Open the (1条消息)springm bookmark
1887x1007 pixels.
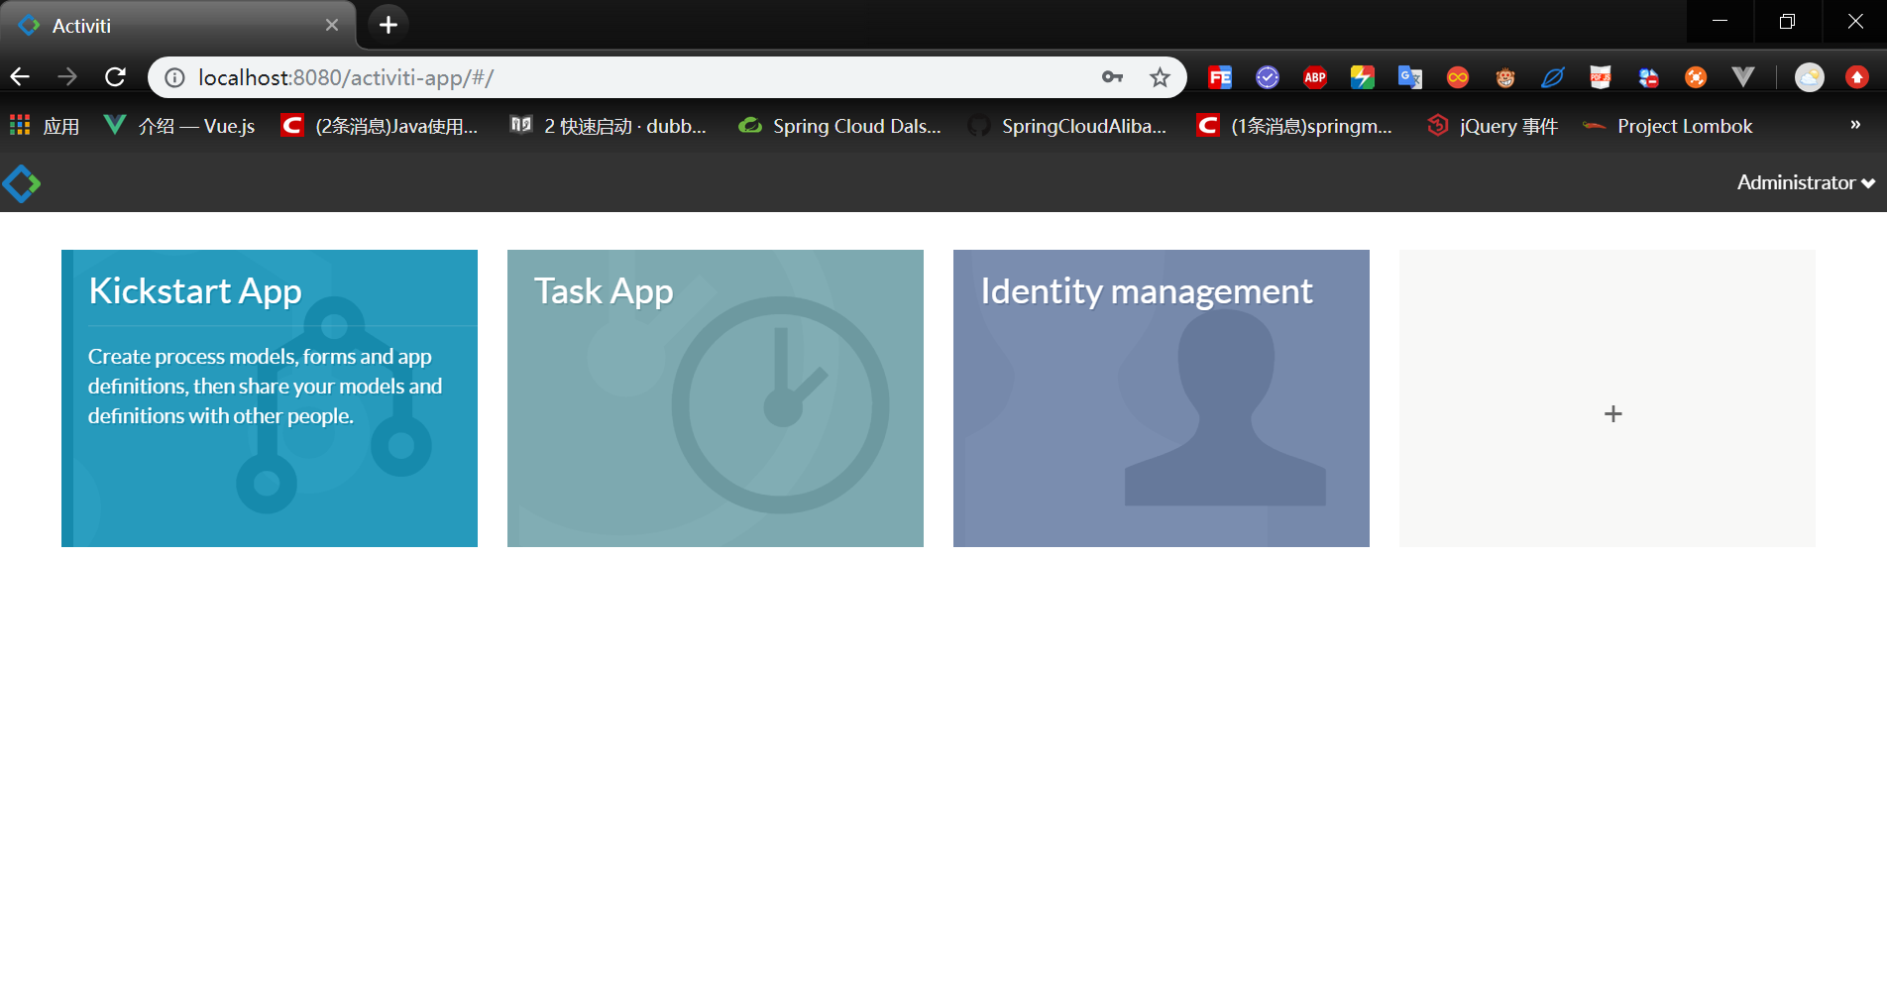[1295, 126]
